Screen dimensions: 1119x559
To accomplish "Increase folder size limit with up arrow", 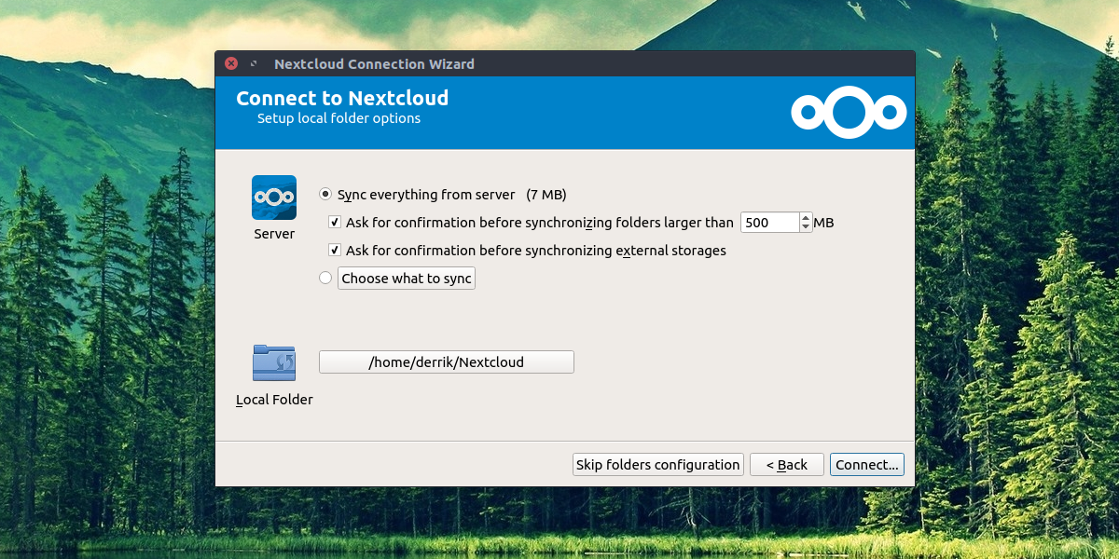I will [x=806, y=218].
